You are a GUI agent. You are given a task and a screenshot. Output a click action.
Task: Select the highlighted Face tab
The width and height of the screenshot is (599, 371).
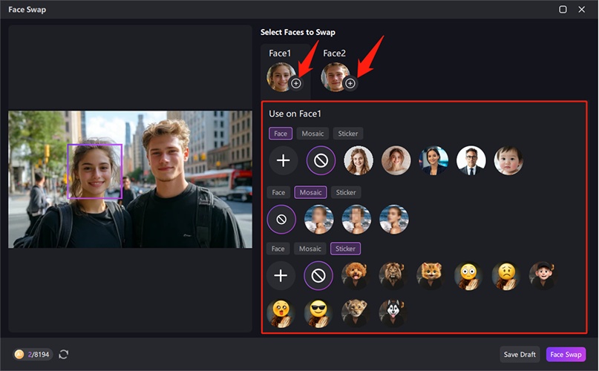tap(281, 134)
